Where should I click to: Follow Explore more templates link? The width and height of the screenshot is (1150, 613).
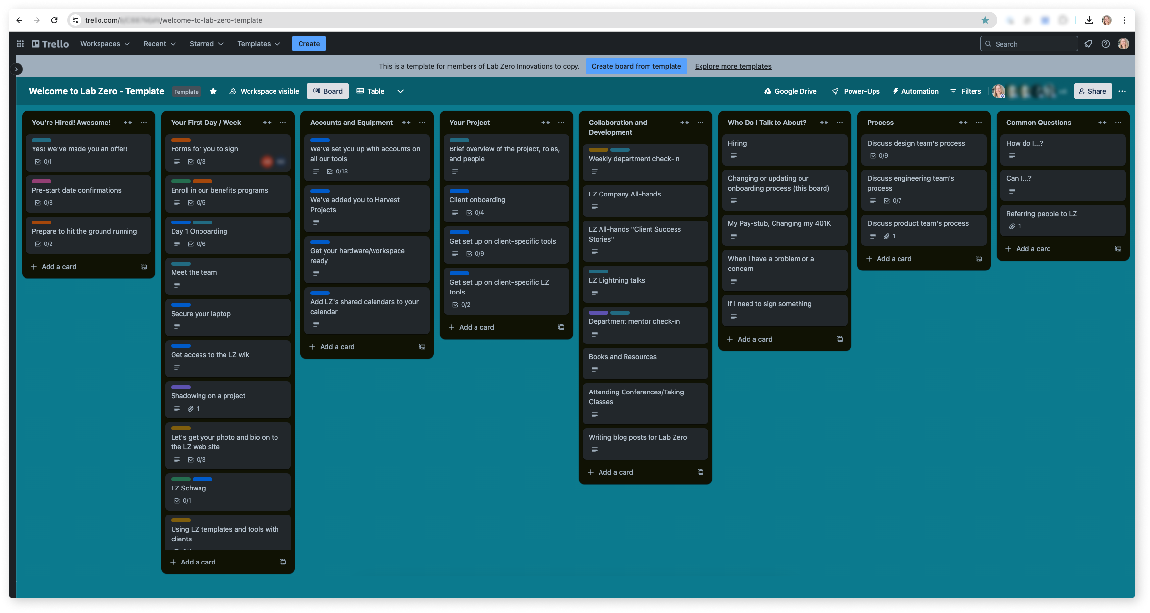(x=733, y=66)
